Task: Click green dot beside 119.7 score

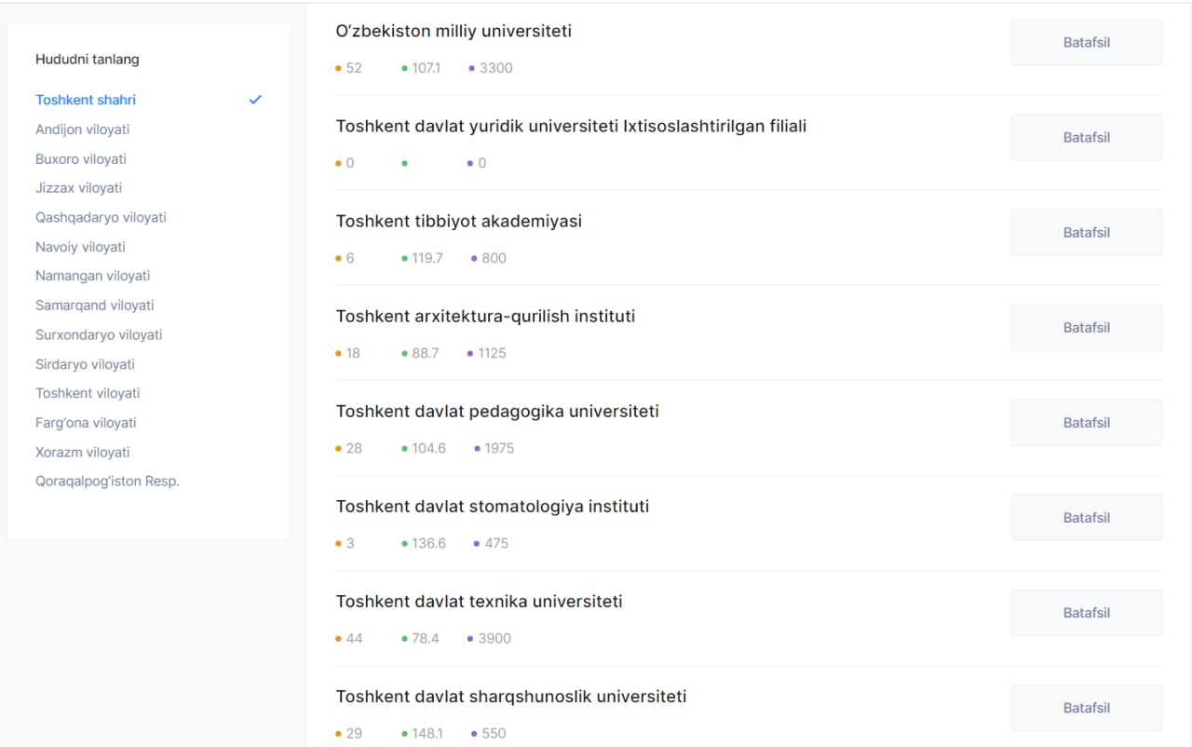Action: [x=405, y=258]
